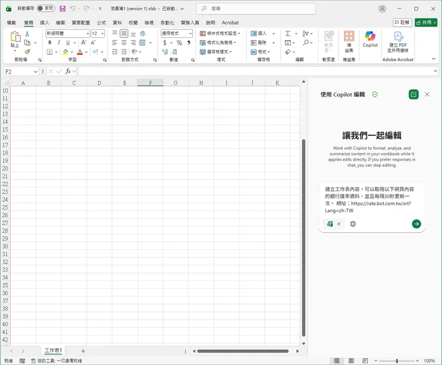The image size is (442, 365).
Task: Open Conditional Formatting menu
Action: [220, 34]
